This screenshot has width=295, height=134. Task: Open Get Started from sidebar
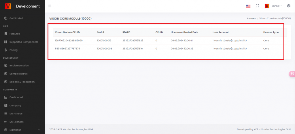pos(16,18)
